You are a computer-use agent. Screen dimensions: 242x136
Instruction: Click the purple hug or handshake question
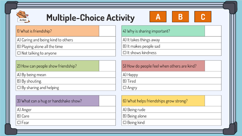point(57,101)
